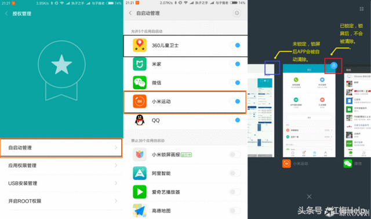Go back from 授权管理 screen

6,13
